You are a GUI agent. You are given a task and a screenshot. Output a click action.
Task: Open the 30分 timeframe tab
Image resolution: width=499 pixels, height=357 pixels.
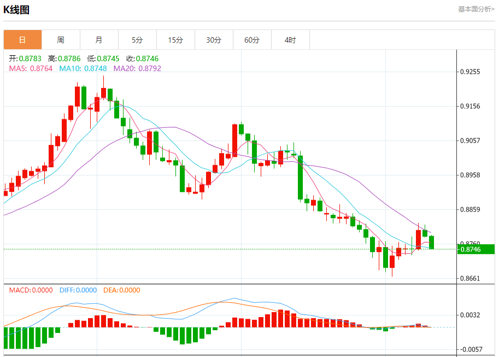point(214,40)
